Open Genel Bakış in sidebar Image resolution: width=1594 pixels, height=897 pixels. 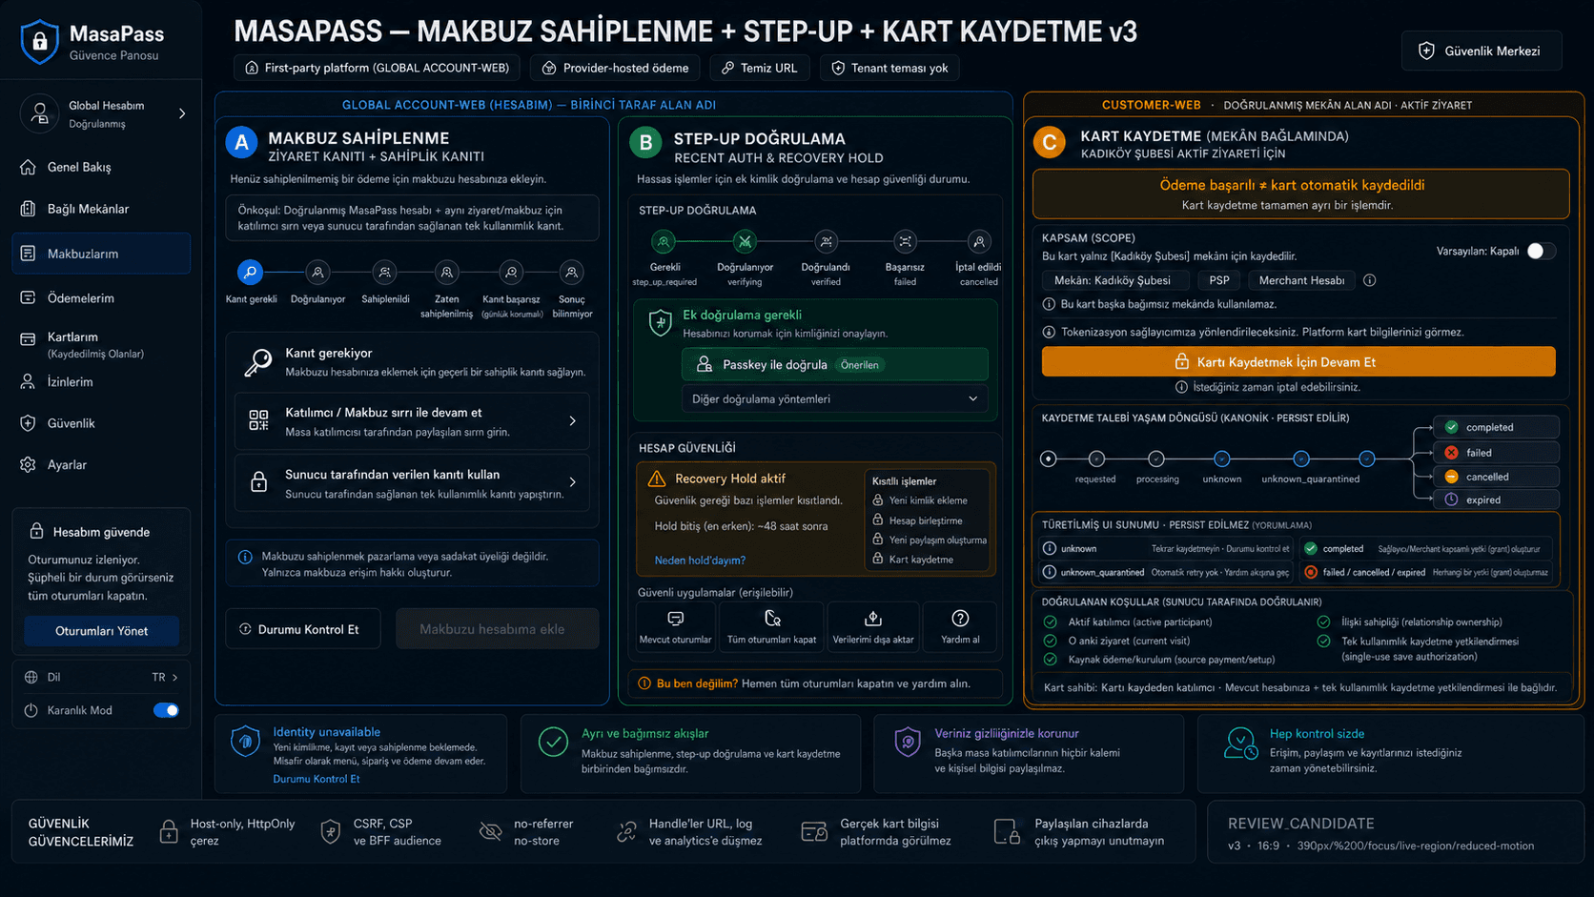(x=101, y=167)
